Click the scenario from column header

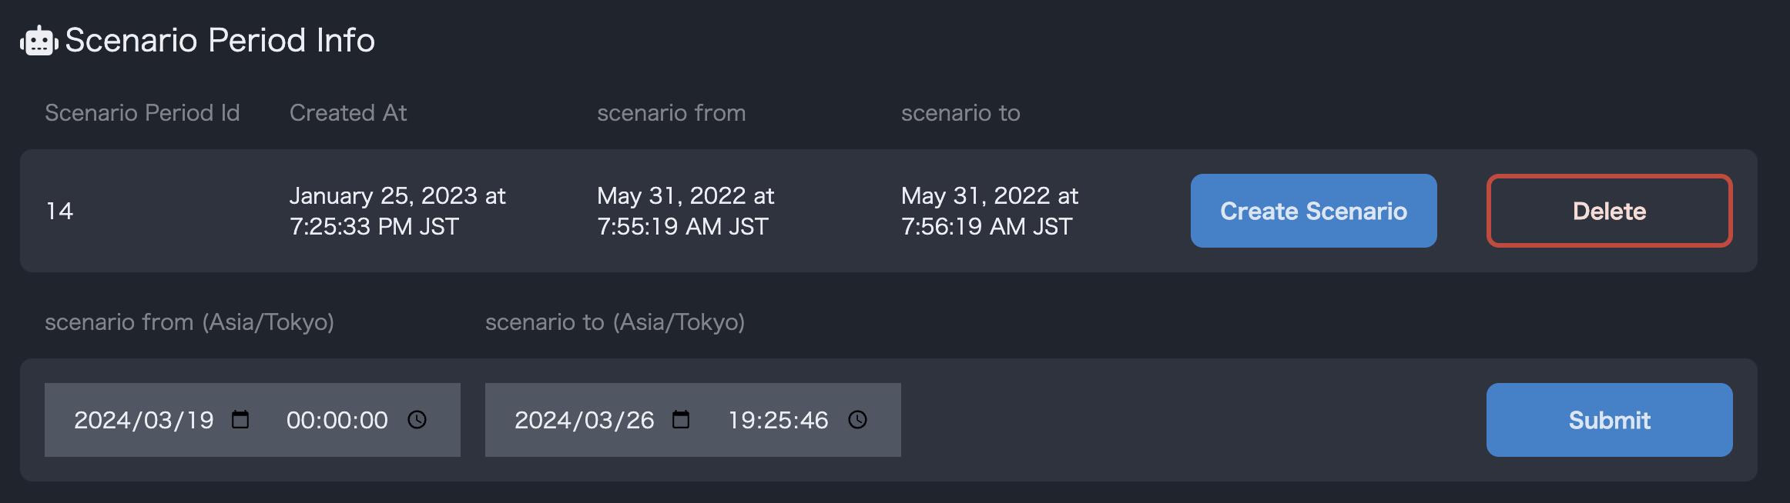click(x=671, y=113)
